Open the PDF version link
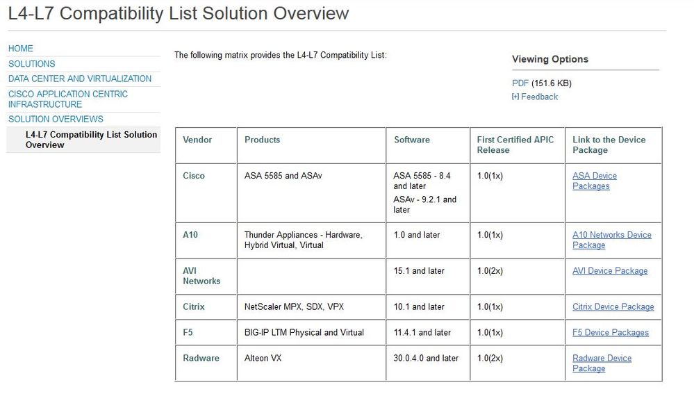Viewport: 694px width, 410px height. tap(520, 83)
